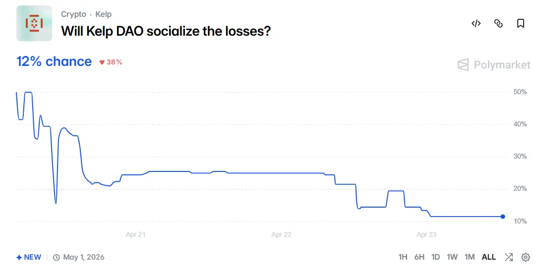The height and width of the screenshot is (275, 546).
Task: Open the Crypto category link
Action: click(73, 14)
